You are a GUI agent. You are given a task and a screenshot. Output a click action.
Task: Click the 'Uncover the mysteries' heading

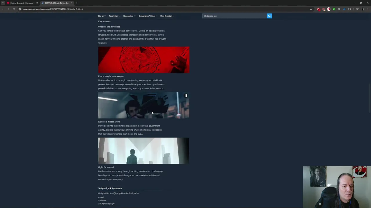point(109,27)
